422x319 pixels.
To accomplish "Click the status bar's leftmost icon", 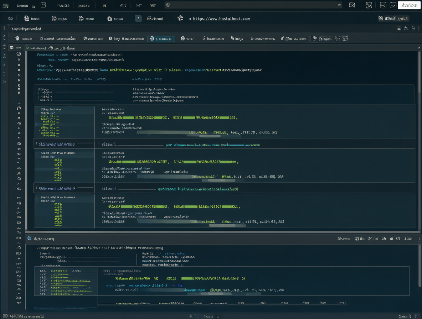I will pyautogui.click(x=5, y=316).
